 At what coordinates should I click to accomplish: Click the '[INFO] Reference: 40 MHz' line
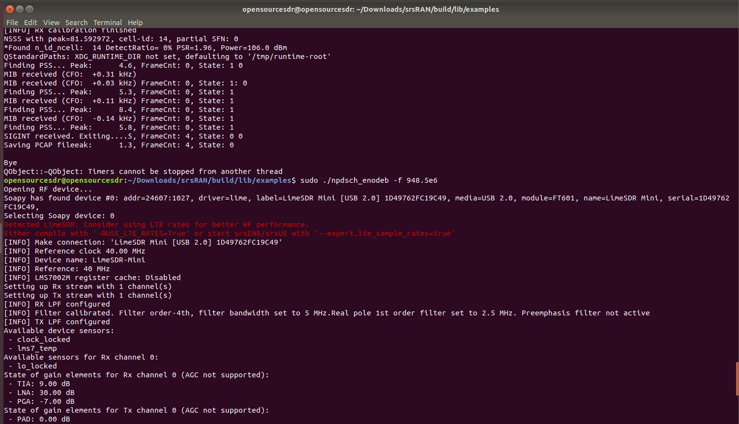point(57,269)
